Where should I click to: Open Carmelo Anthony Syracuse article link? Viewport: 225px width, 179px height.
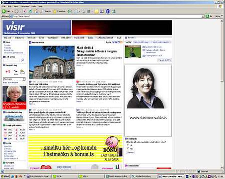coord(98,84)
